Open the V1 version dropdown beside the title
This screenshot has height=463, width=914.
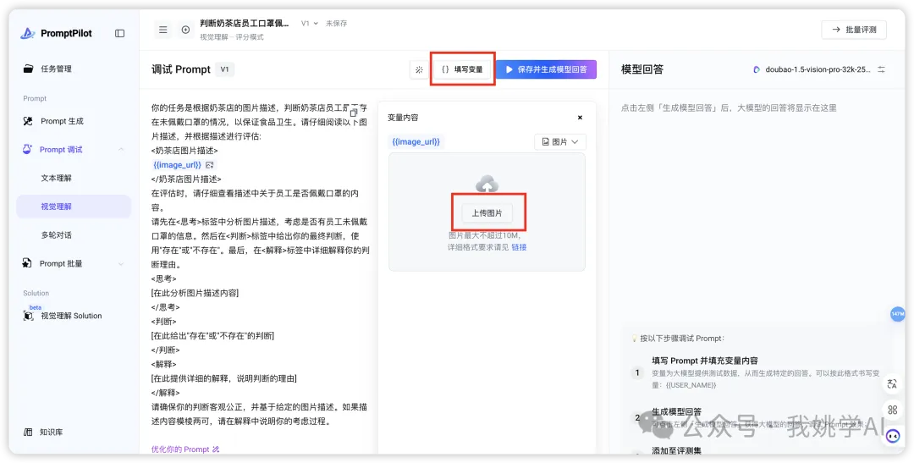pyautogui.click(x=310, y=24)
